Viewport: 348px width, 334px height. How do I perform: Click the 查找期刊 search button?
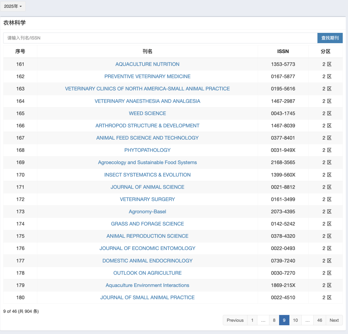pyautogui.click(x=330, y=38)
